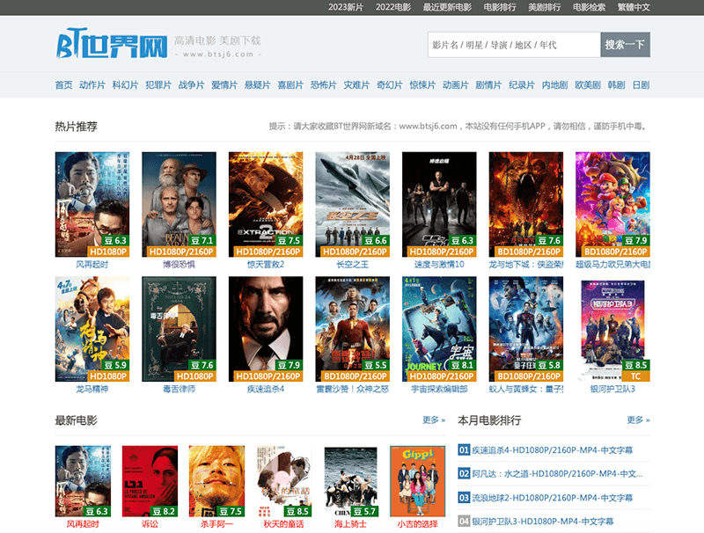Click the search box for 影片名/明星/导演
The width and height of the screenshot is (704, 533).
click(x=514, y=44)
